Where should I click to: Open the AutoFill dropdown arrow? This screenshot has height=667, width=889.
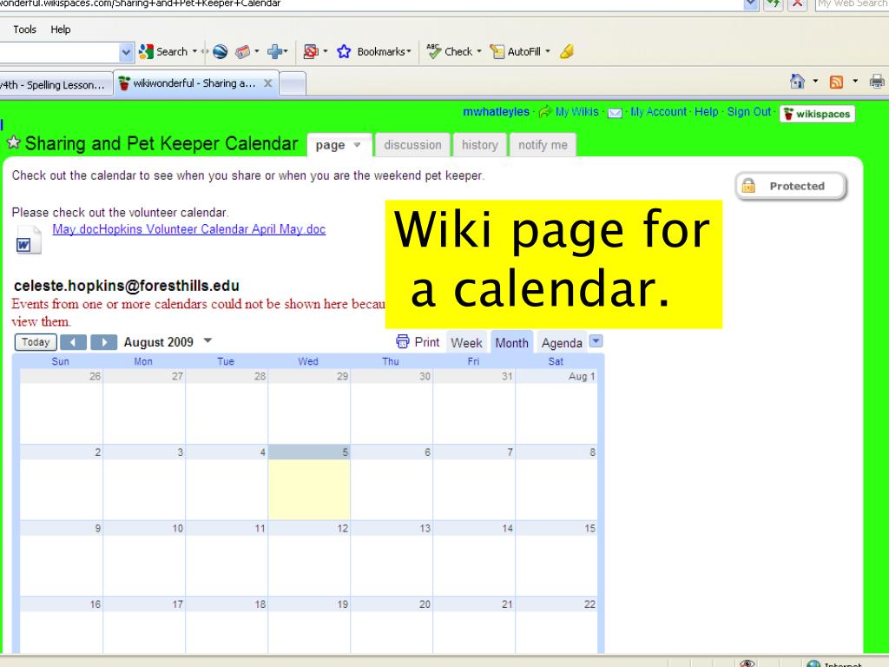(548, 51)
